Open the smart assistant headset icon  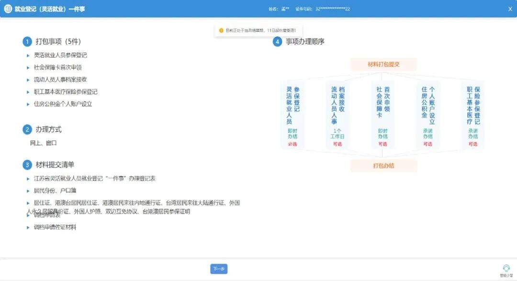[506, 268]
